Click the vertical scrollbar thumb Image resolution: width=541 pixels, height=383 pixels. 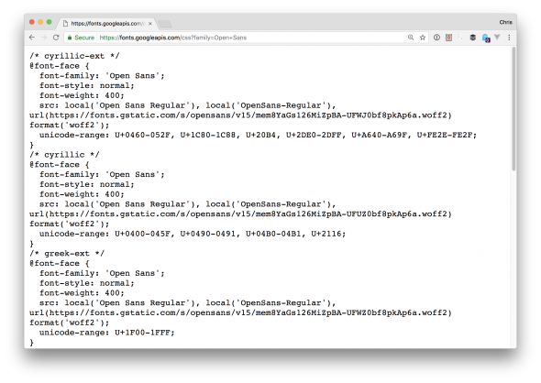pos(513,109)
